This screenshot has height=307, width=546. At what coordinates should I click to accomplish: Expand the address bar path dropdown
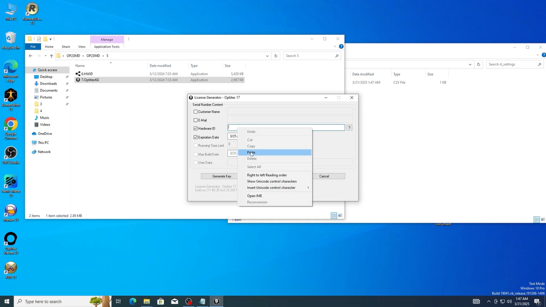pyautogui.click(x=267, y=56)
